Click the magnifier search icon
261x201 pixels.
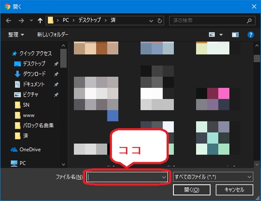tap(249, 21)
